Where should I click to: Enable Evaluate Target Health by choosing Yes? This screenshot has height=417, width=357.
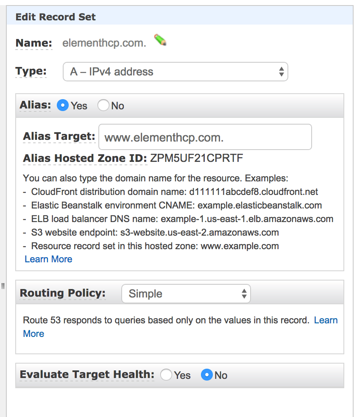[x=166, y=375]
